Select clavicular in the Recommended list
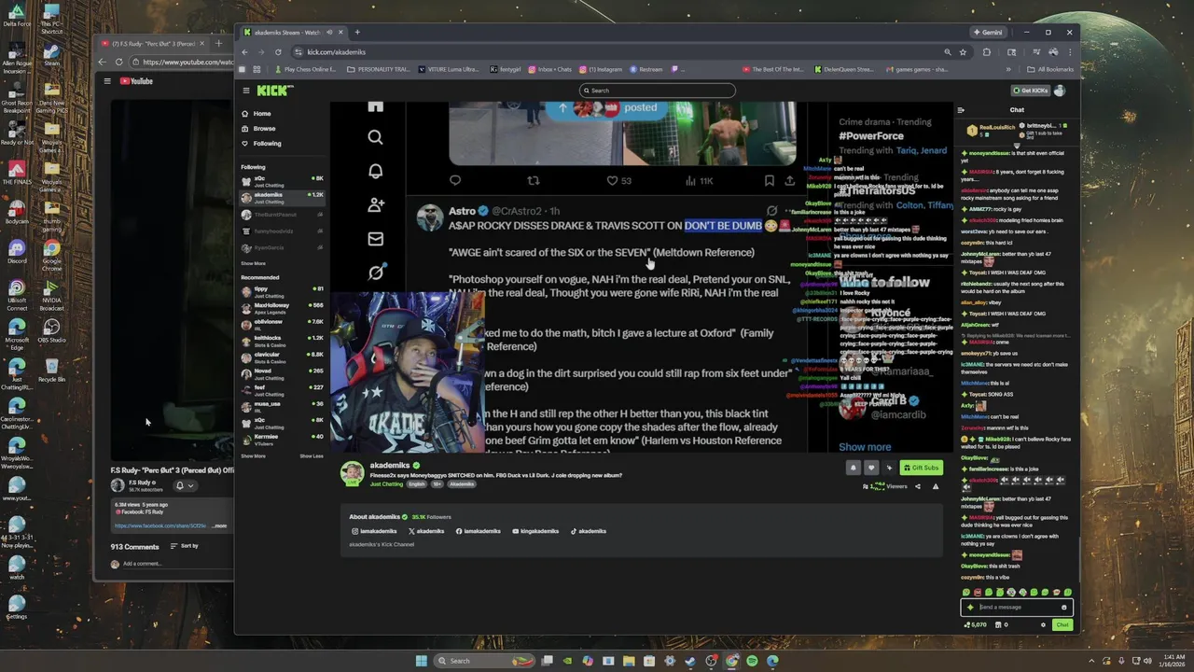Viewport: 1194px width, 672px height. pyautogui.click(x=282, y=357)
